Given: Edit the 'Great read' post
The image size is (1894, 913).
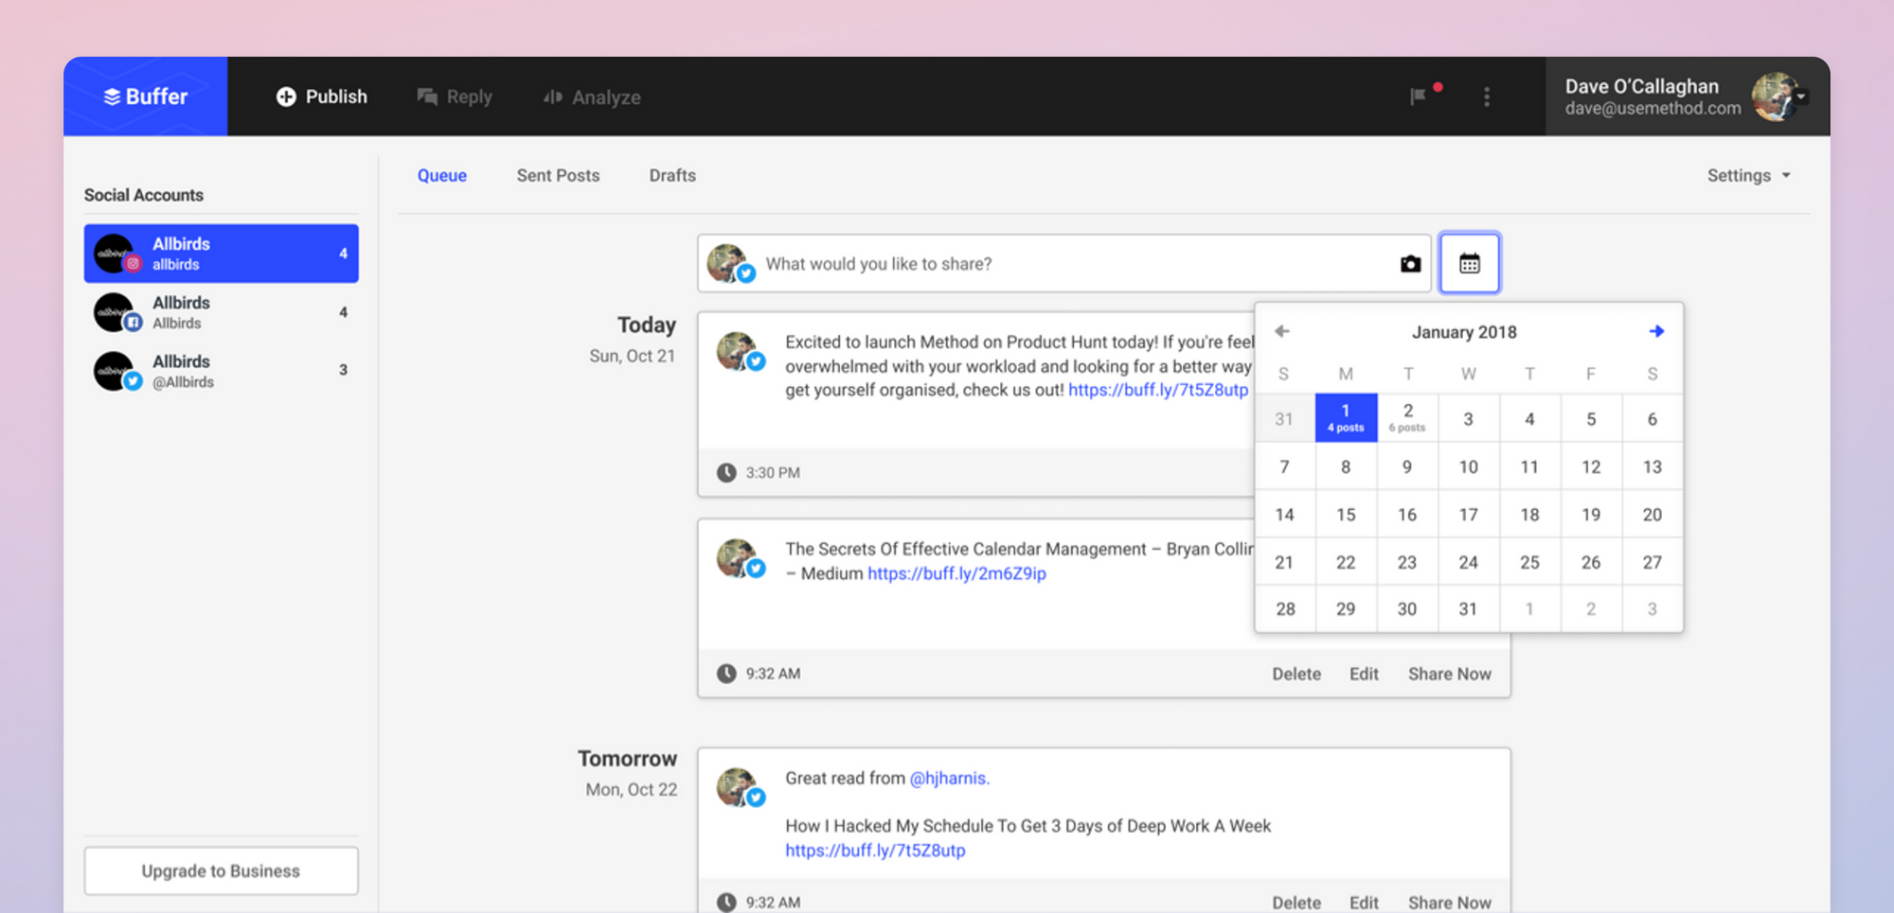Looking at the screenshot, I should [x=1364, y=902].
